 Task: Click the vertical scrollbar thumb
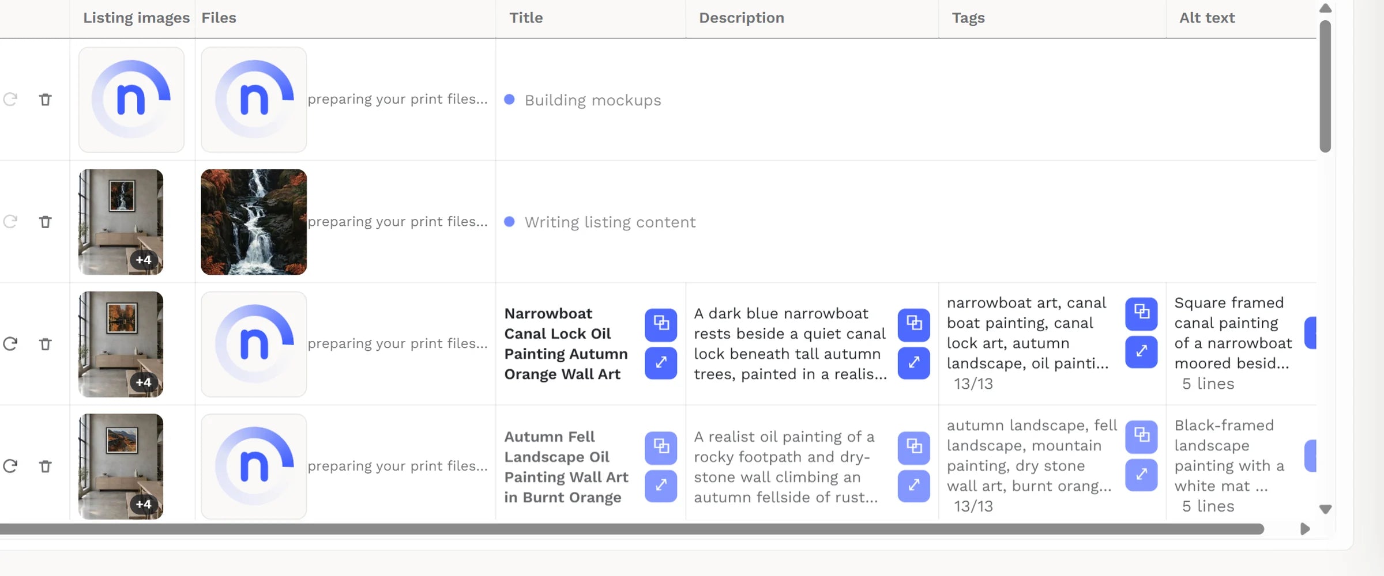tap(1325, 86)
